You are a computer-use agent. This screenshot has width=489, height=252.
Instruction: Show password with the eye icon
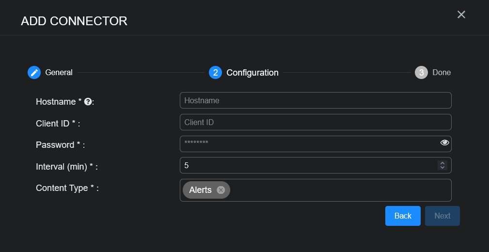click(444, 142)
